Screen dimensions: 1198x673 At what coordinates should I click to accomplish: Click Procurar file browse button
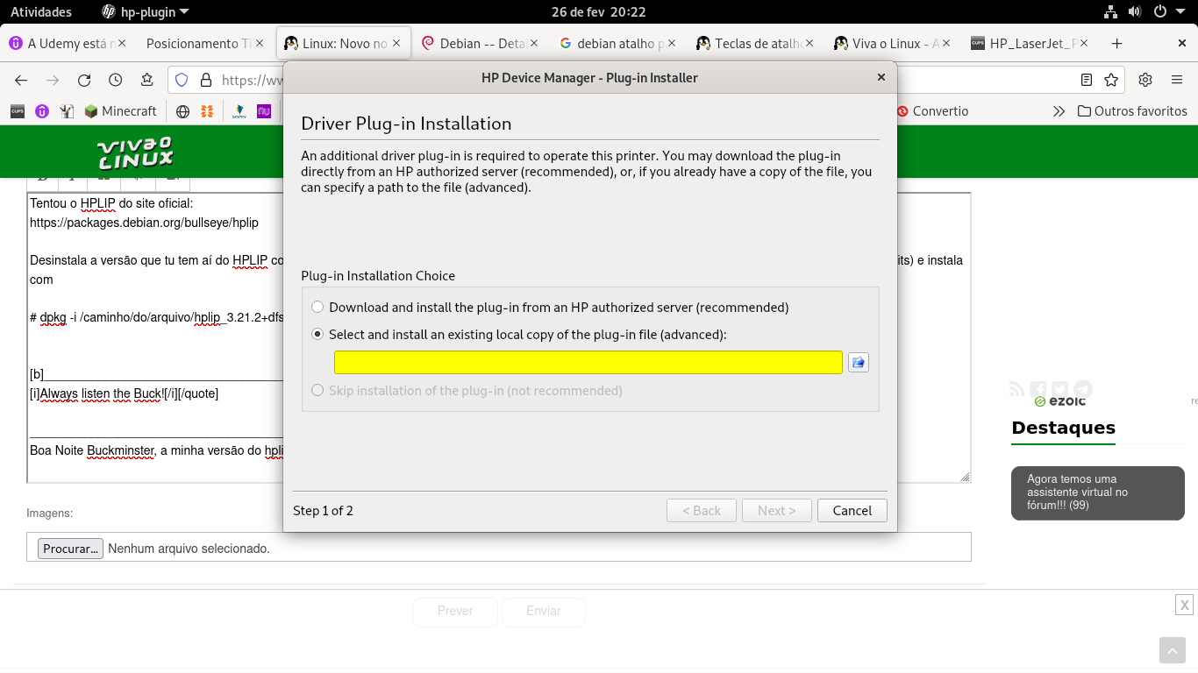coord(70,549)
